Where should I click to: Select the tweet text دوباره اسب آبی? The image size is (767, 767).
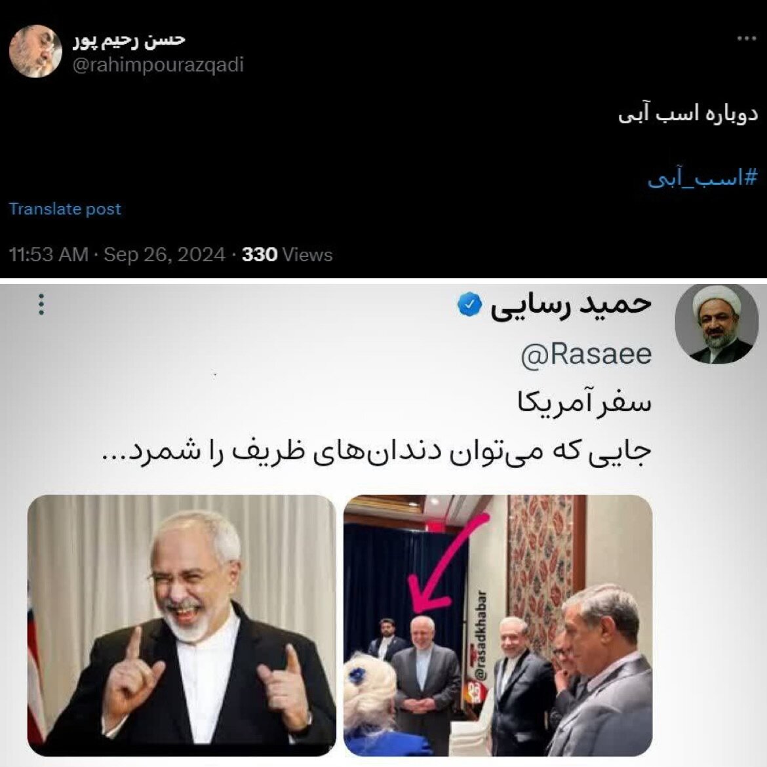[x=688, y=115]
